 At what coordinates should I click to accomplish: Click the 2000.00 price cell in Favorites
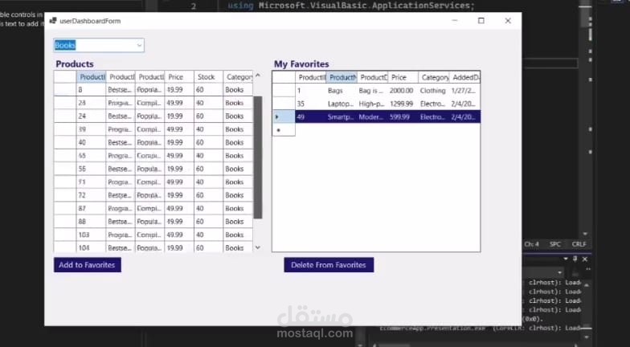[403, 90]
